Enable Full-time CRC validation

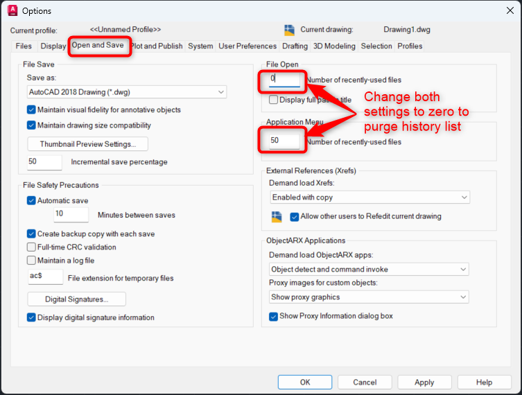point(31,247)
